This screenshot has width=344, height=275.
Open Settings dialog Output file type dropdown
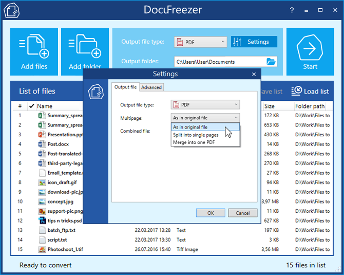coord(205,105)
